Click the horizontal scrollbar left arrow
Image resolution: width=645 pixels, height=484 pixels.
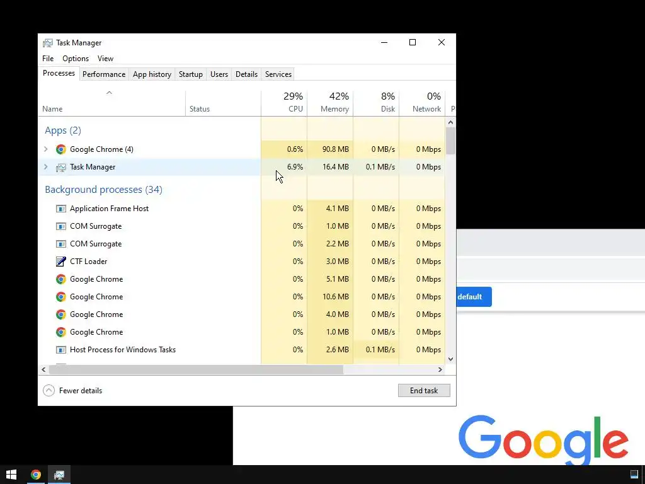pyautogui.click(x=43, y=369)
